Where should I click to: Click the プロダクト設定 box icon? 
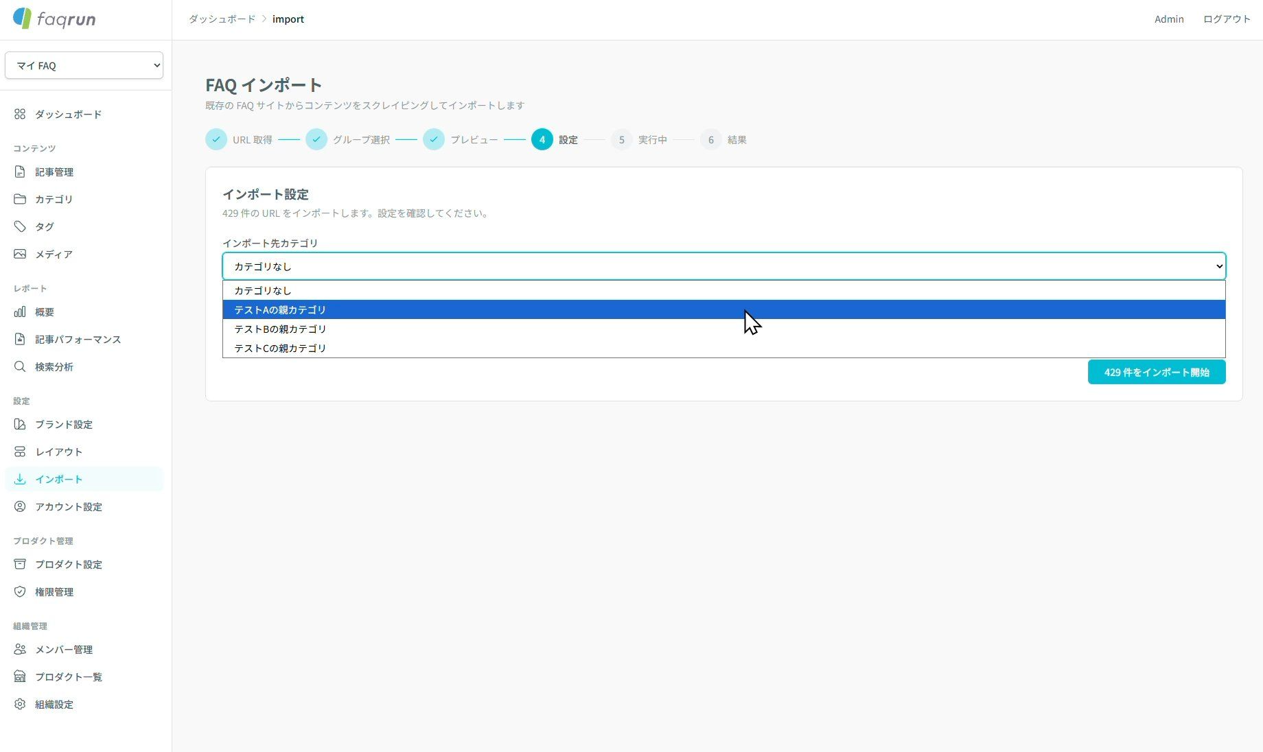click(20, 564)
